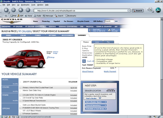Click the Navigator icon in status bar

[2, 117]
